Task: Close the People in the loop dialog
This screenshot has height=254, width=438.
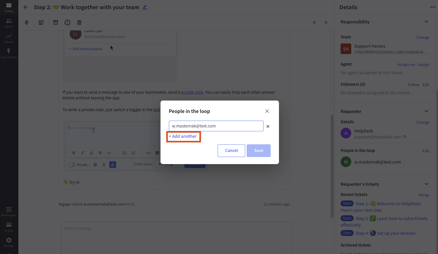Action: click(x=267, y=111)
